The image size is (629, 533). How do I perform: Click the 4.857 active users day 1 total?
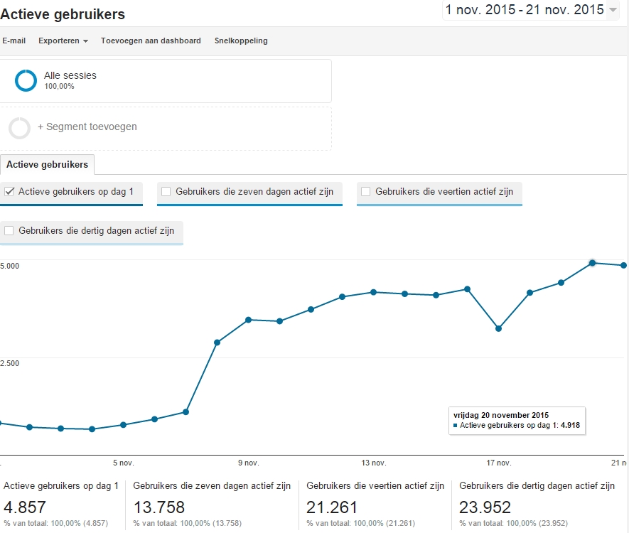coord(26,507)
